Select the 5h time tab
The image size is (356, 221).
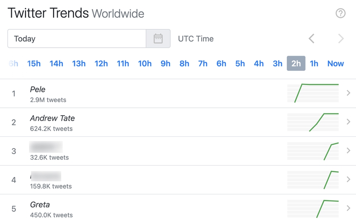click(240, 63)
